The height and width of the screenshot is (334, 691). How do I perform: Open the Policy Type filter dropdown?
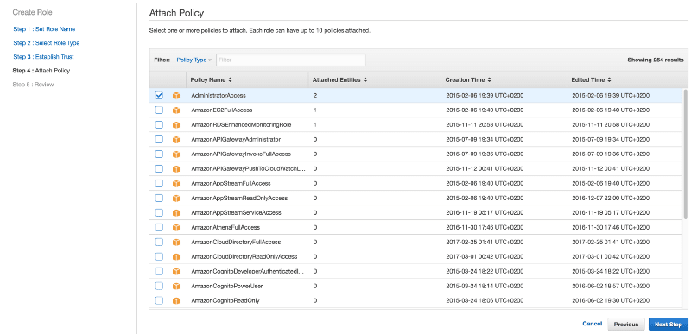click(193, 60)
